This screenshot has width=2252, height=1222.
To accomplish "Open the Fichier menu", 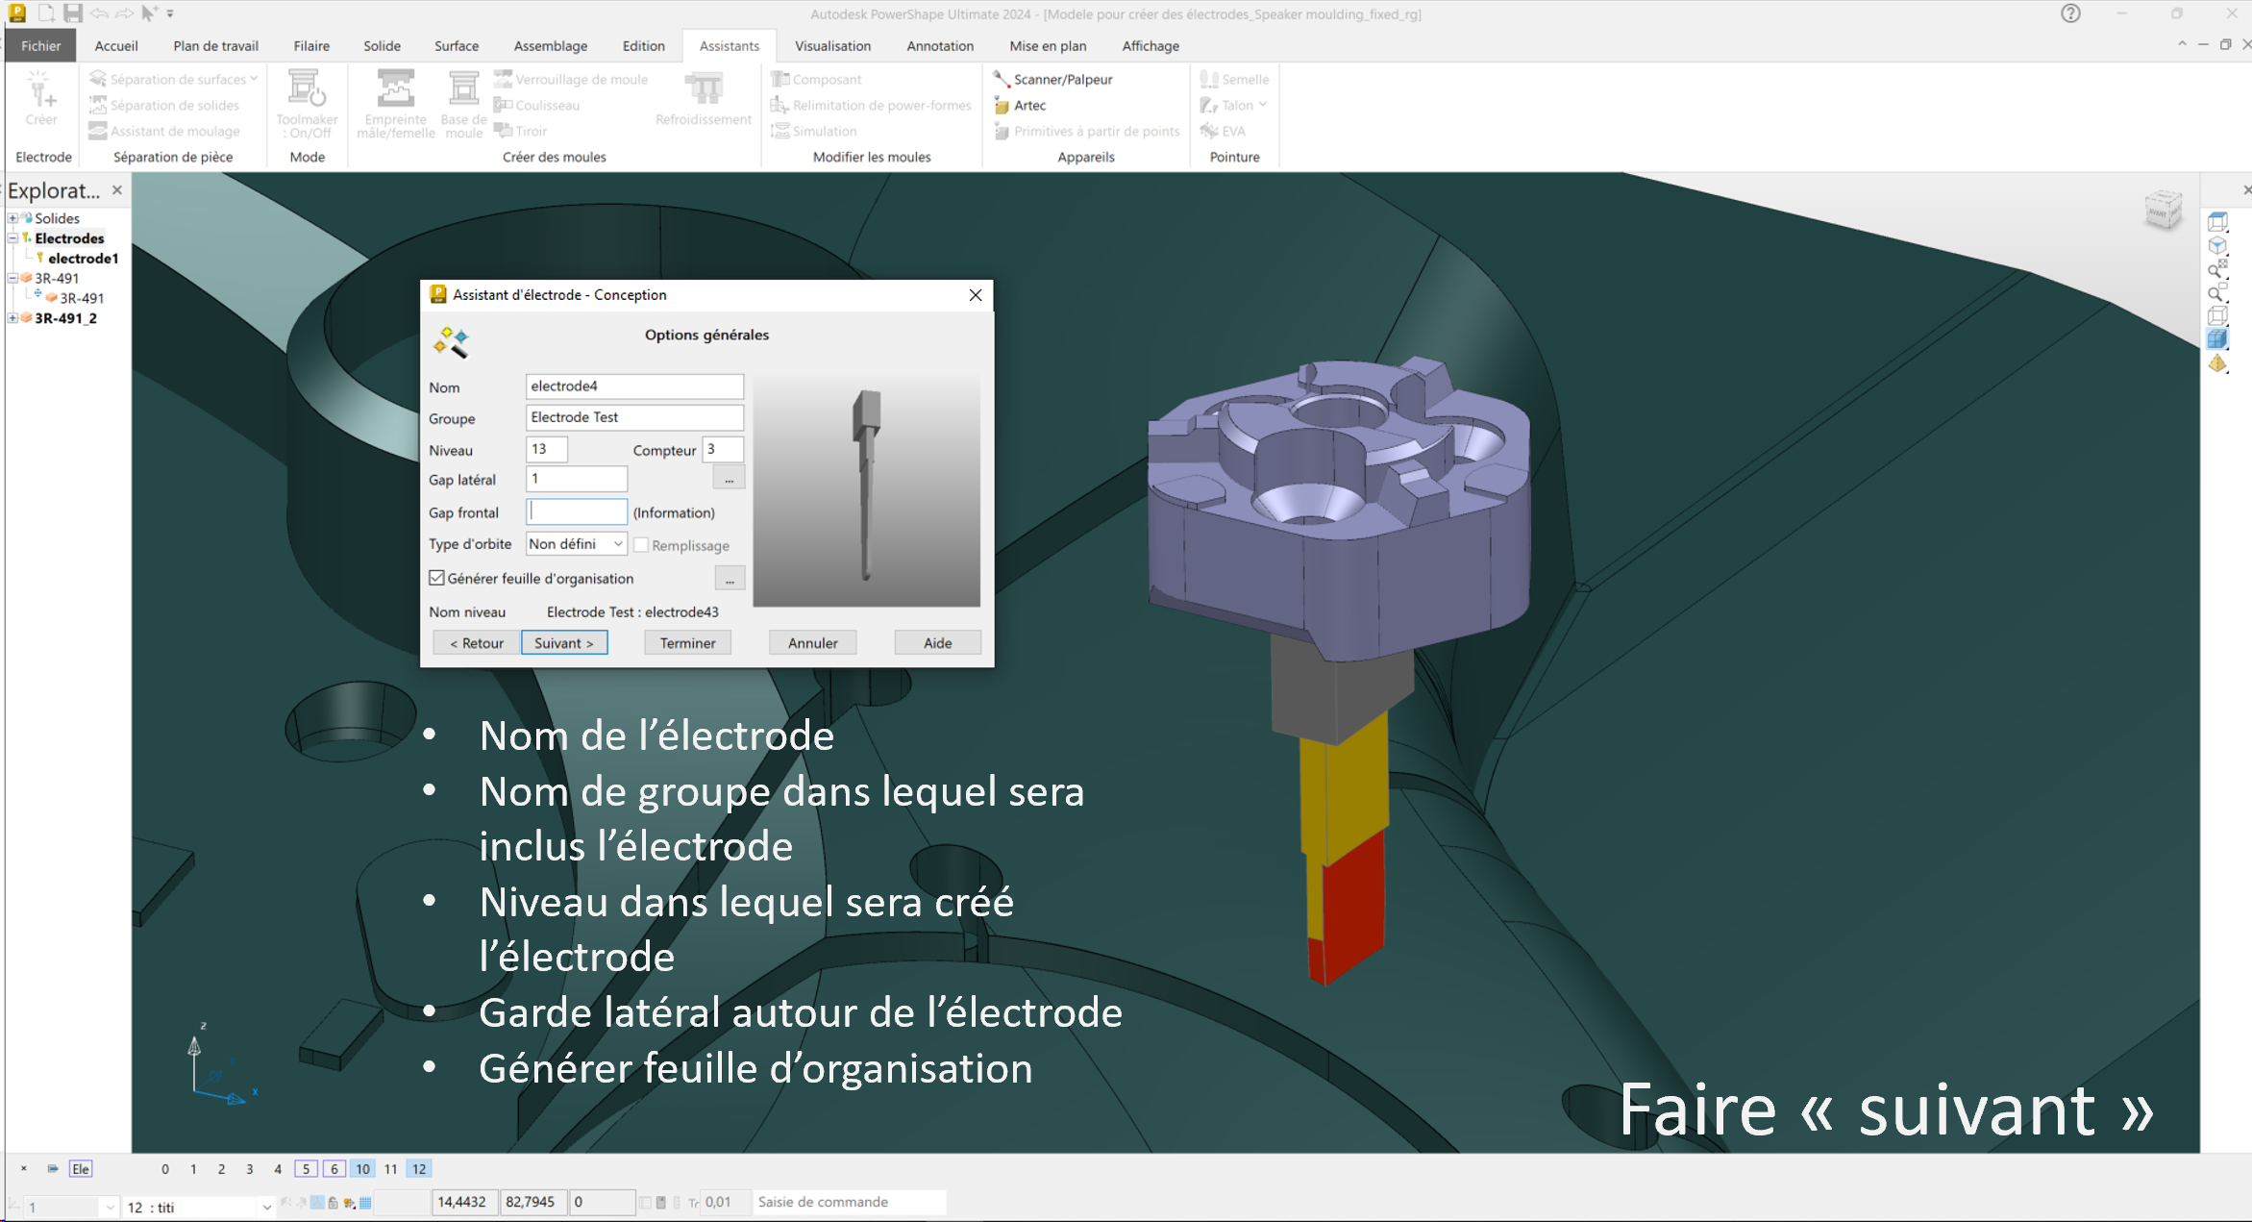I will pos(40,45).
